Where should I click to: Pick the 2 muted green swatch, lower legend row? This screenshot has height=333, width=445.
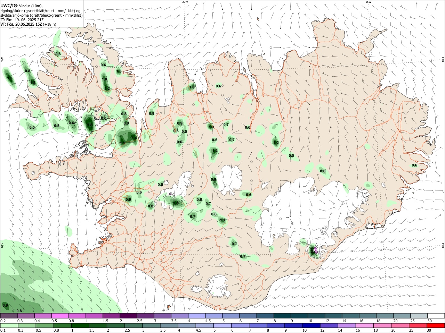[116, 326]
